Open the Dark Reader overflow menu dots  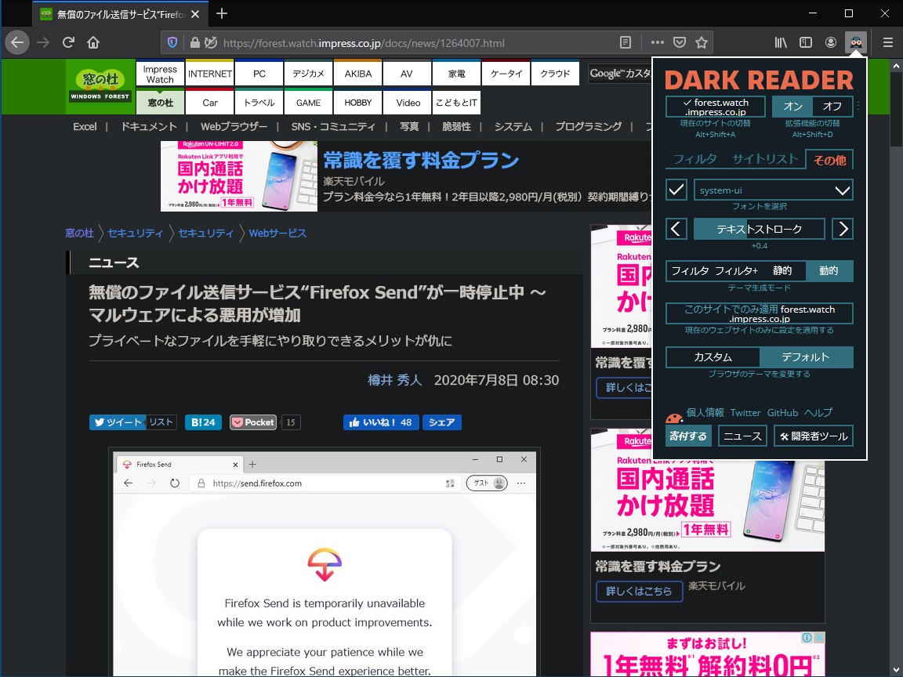858,105
